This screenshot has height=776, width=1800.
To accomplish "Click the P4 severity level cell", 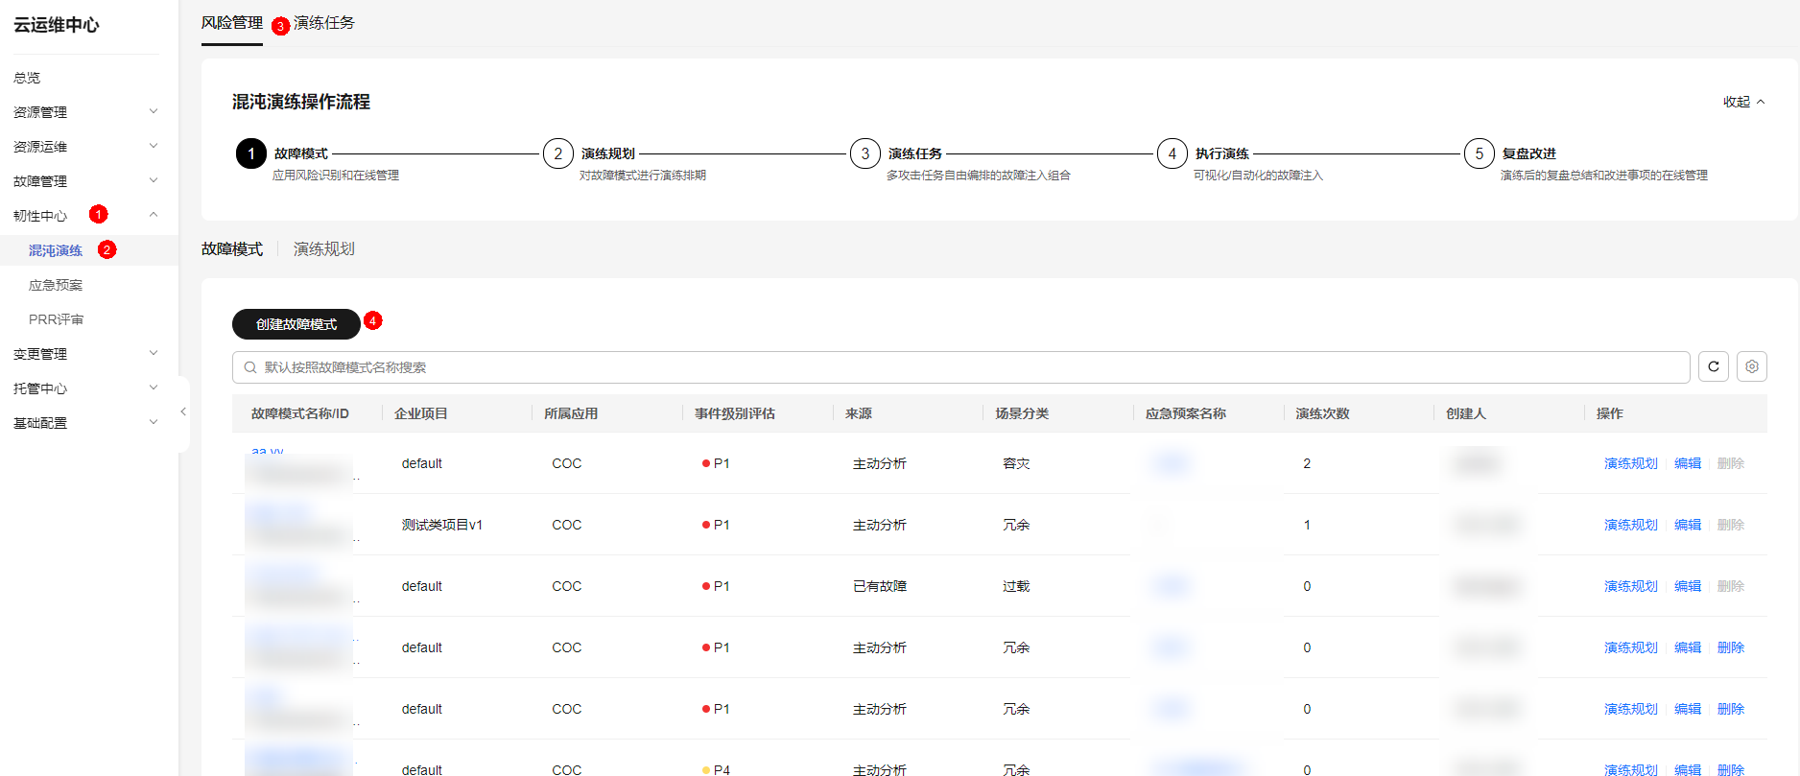I will [x=716, y=769].
